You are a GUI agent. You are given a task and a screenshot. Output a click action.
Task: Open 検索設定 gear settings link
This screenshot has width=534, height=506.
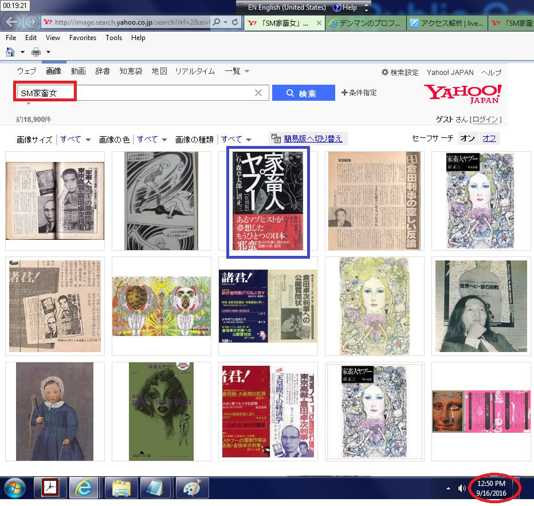point(400,73)
